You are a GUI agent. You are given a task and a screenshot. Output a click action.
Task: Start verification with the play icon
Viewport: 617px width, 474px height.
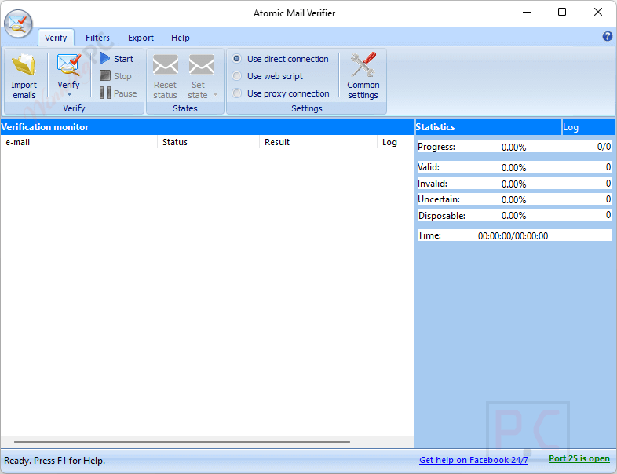click(104, 58)
